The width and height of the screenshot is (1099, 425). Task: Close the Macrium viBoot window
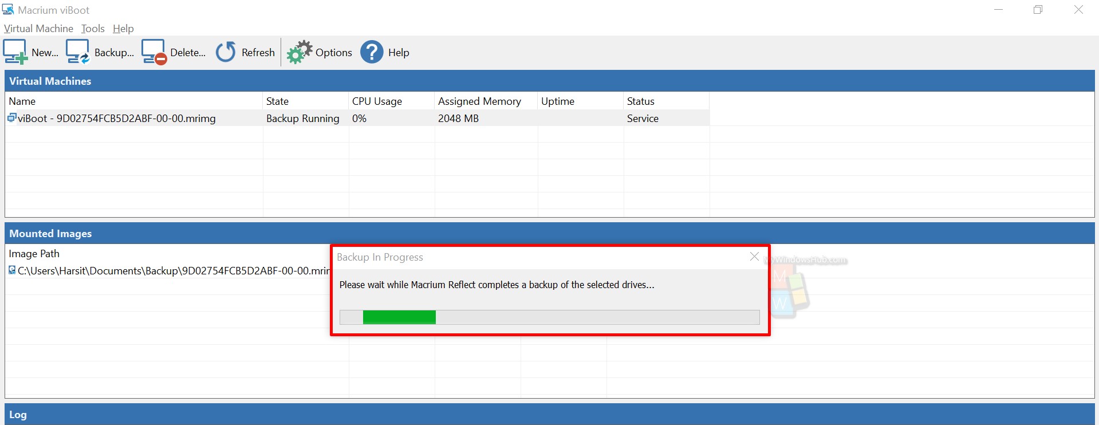tap(1078, 10)
